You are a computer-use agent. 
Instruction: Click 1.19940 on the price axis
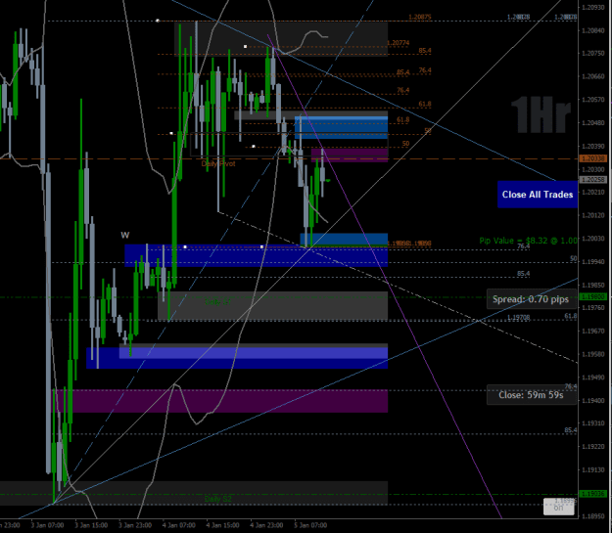click(593, 262)
